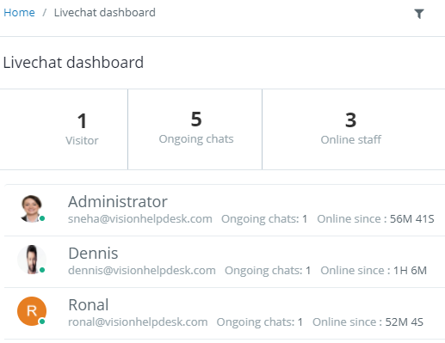Image resolution: width=445 pixels, height=343 pixels.
Task: Click Ronal's orange R avatar
Action: pyautogui.click(x=32, y=311)
